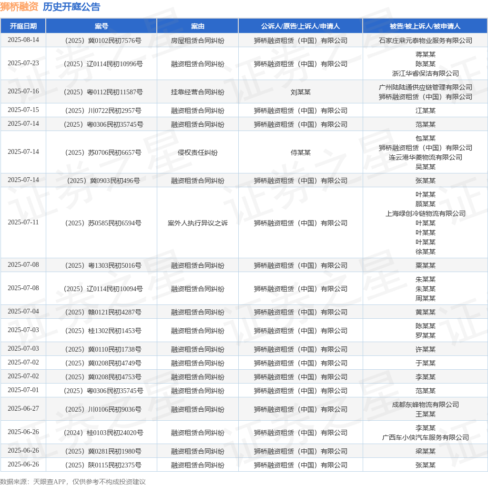The image size is (488, 486).
Task: Click defendant 蒋某某
Action: [x=425, y=54]
